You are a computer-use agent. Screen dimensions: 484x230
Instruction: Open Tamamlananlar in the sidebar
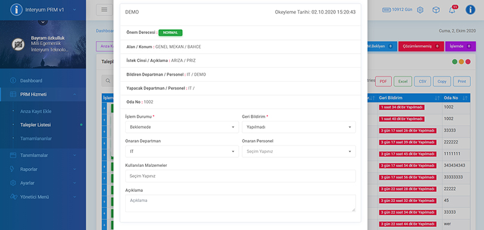pos(36,138)
